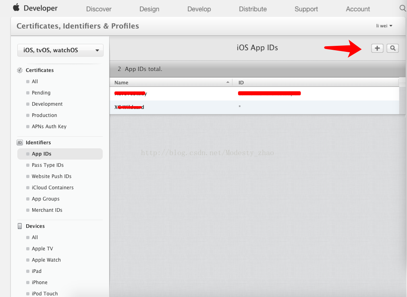Open Account in top navigation

click(358, 9)
